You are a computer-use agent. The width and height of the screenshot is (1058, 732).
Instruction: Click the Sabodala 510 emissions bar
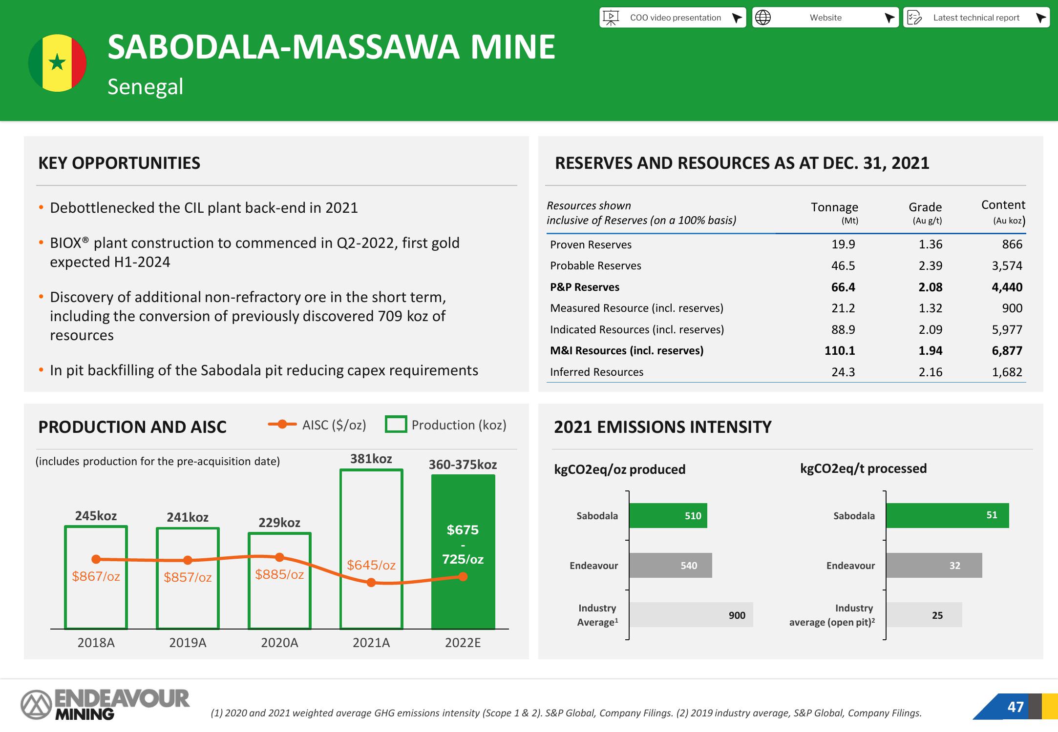668,515
